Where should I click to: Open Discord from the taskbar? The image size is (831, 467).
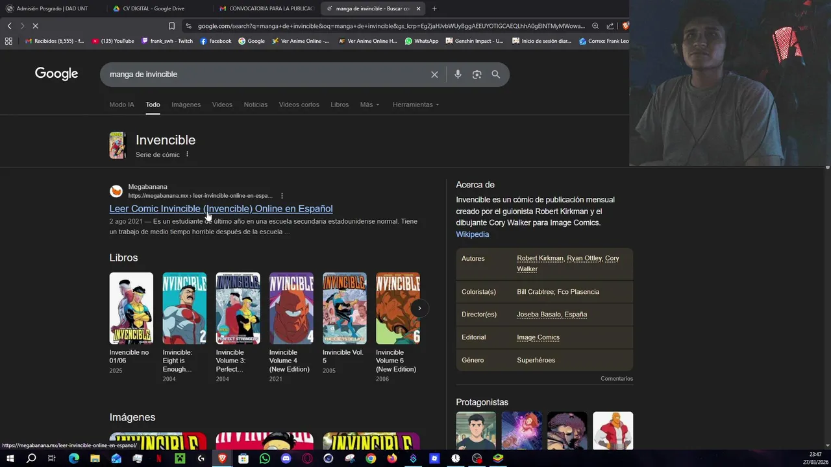coord(286,459)
